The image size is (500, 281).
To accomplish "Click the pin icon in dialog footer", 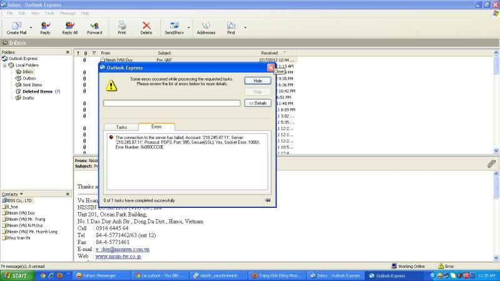I will (268, 200).
